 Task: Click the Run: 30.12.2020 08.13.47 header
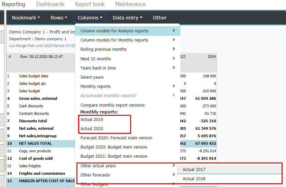[x=41, y=57]
